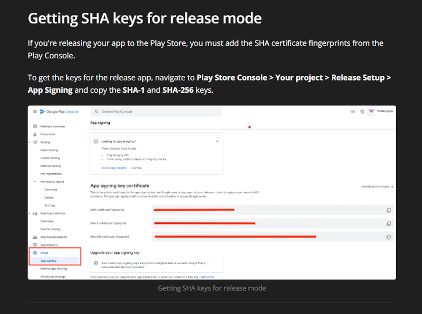
Task: Copy the SHA-1 certificate fingerprint
Action: (x=389, y=223)
